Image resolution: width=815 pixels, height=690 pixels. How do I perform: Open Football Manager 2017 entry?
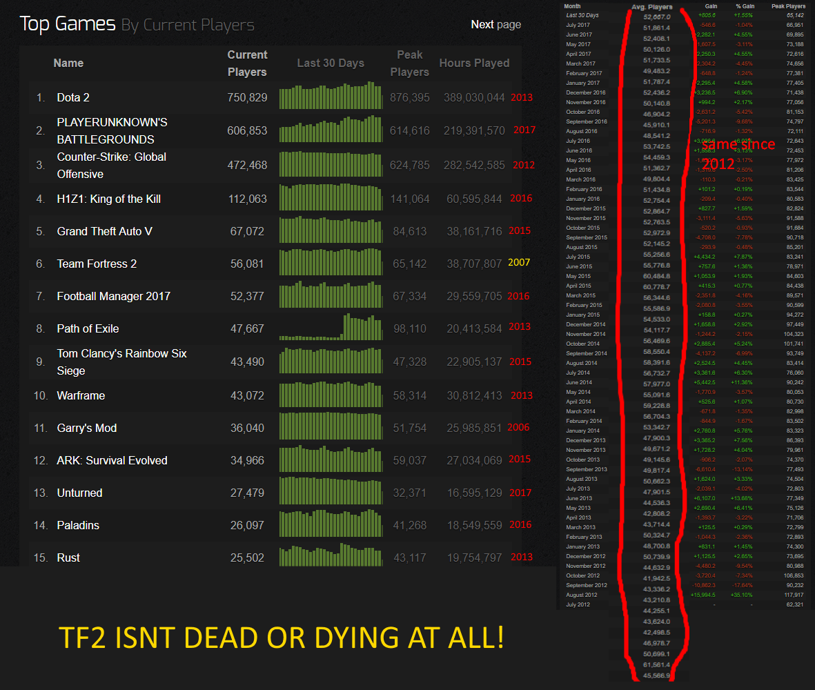(x=114, y=296)
